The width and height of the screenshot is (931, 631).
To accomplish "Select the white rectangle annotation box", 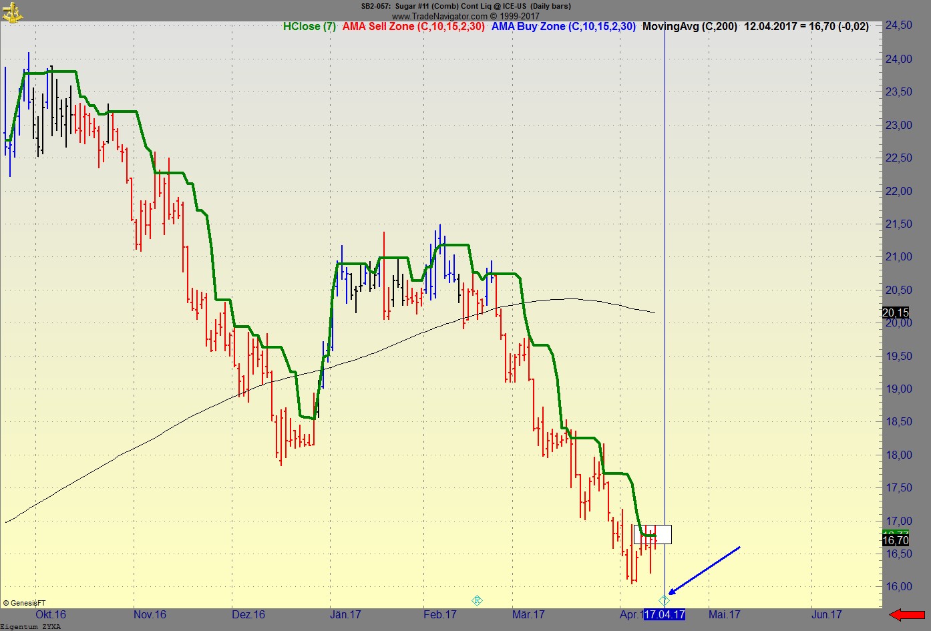I will pos(653,534).
